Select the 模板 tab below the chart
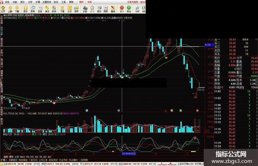The width and height of the screenshot is (258, 166). (x=11, y=157)
